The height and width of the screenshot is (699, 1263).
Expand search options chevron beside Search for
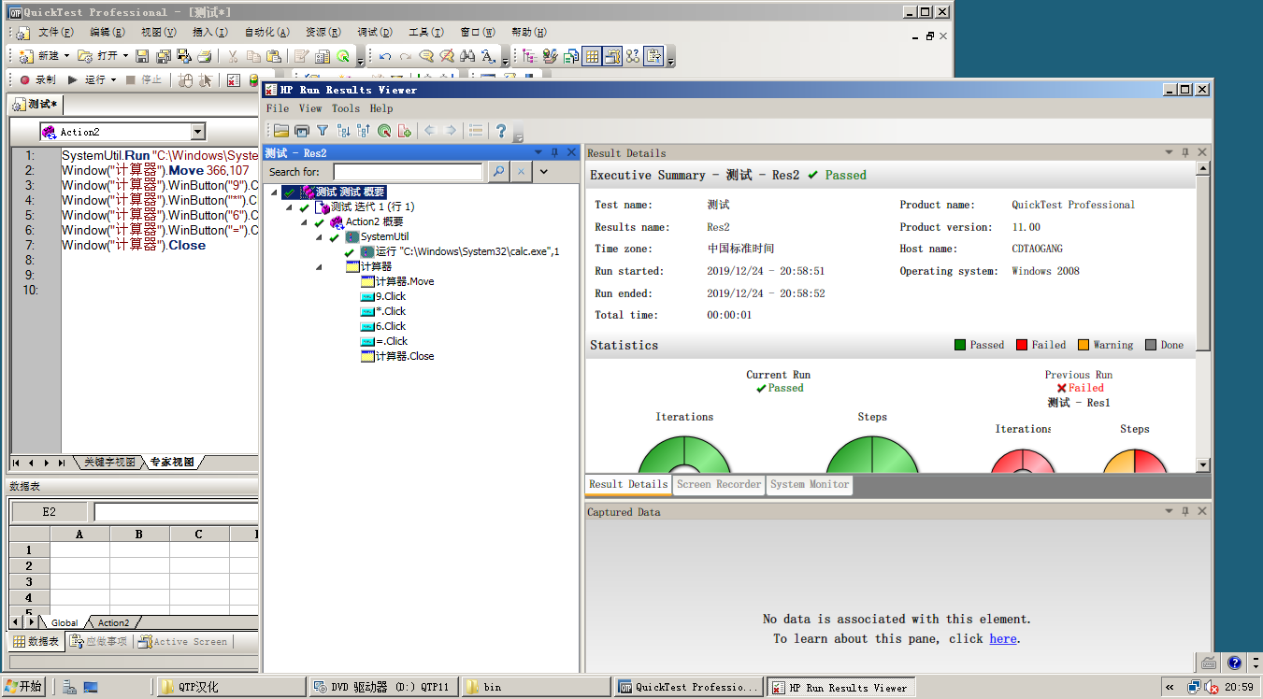(543, 172)
